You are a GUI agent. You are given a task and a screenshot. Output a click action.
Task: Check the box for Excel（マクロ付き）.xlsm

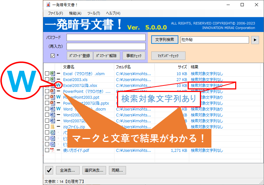tap(47, 73)
